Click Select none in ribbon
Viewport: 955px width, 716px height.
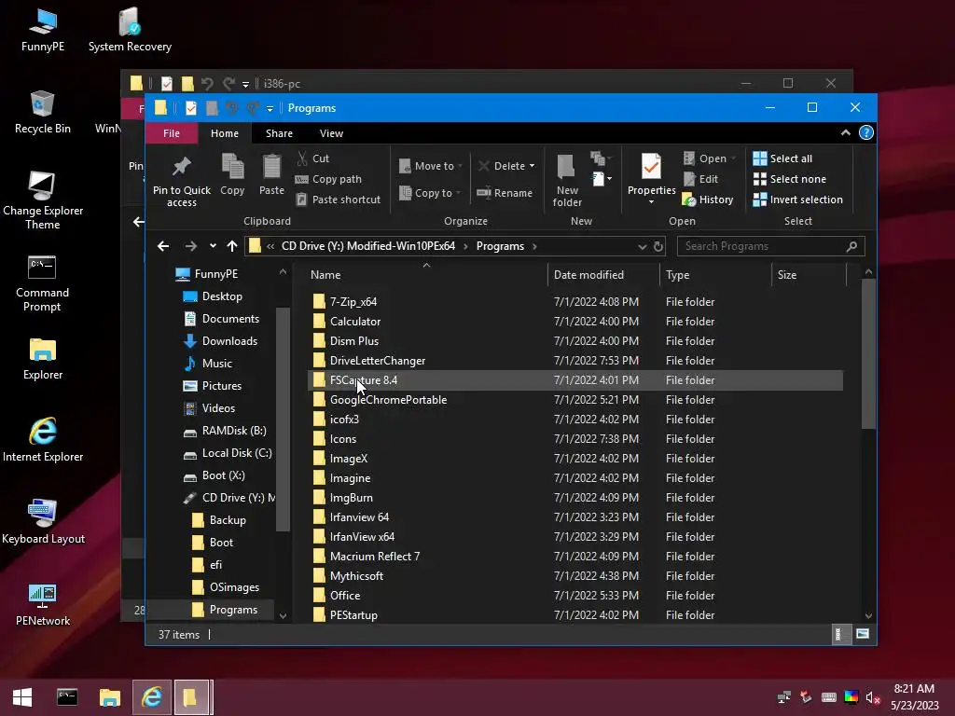click(790, 179)
